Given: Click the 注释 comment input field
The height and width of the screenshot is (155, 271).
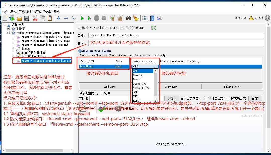Looking at the screenshot, I should (x=176, y=43).
